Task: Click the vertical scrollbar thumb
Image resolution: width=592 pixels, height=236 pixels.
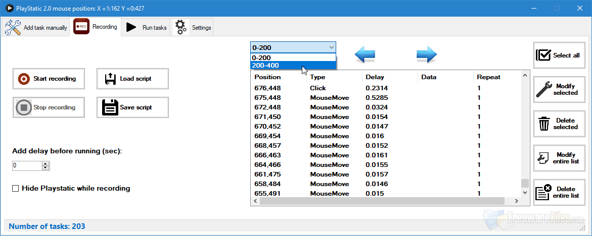Action: coord(525,183)
